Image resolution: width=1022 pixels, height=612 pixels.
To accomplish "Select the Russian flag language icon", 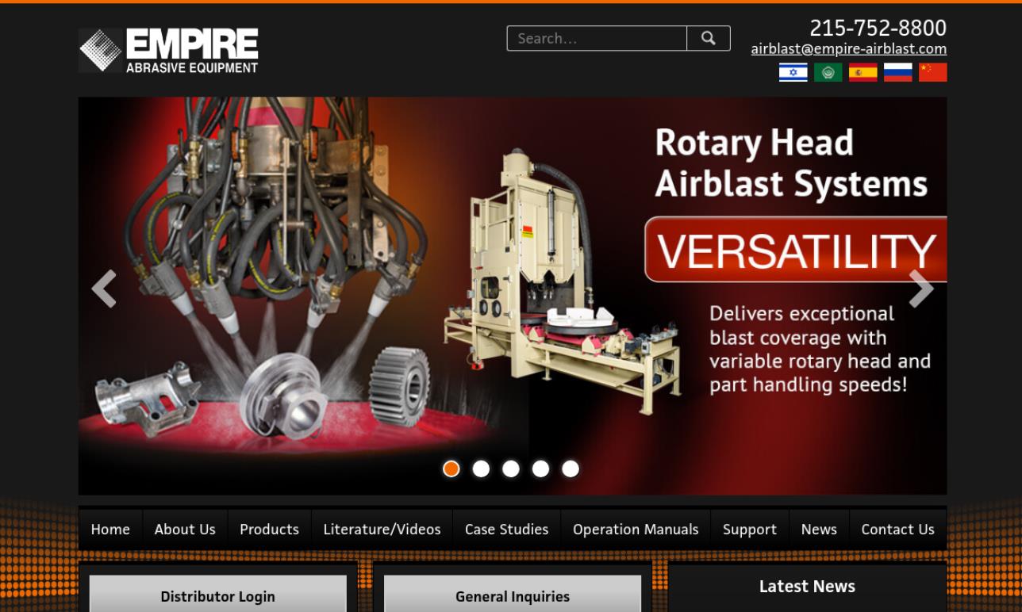I will 897,71.
